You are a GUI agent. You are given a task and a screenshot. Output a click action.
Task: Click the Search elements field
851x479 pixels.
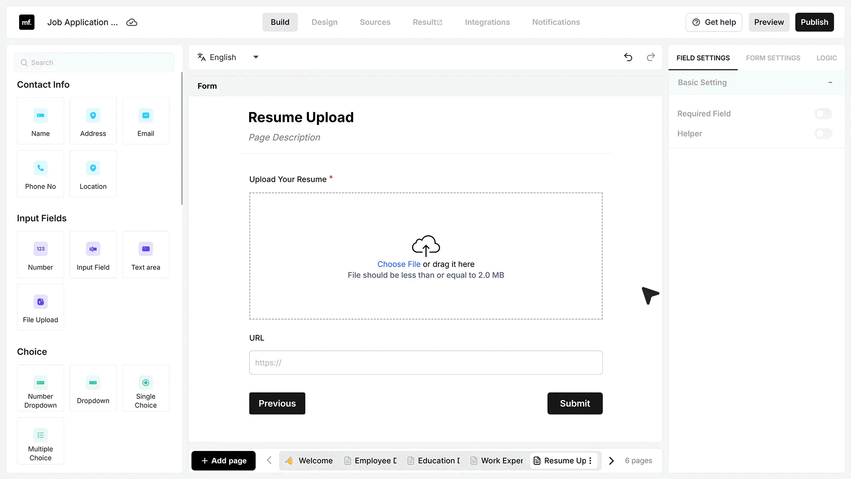(x=94, y=63)
